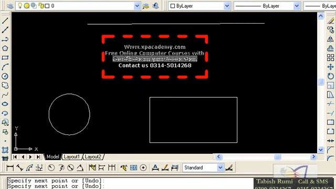336x189 pixels.
Task: Toggle layer 0 on/off lightbulb
Action: pyautogui.click(x=20, y=6)
